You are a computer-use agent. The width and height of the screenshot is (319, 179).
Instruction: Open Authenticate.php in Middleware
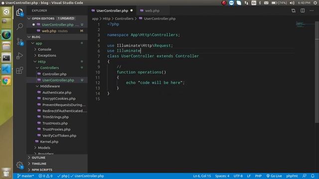[x=57, y=92]
